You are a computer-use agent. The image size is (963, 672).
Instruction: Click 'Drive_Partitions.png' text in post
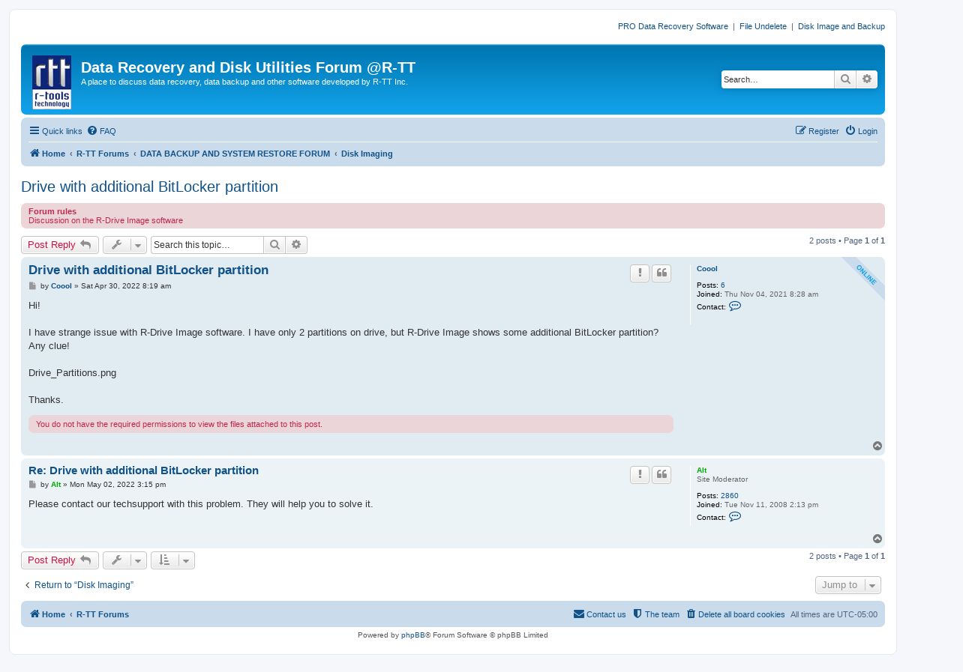coord(73,373)
